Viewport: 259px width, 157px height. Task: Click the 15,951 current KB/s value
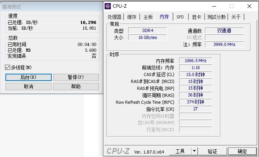click(89, 28)
